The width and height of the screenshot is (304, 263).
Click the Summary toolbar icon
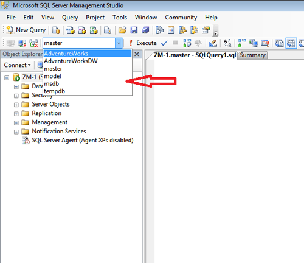(x=171, y=30)
